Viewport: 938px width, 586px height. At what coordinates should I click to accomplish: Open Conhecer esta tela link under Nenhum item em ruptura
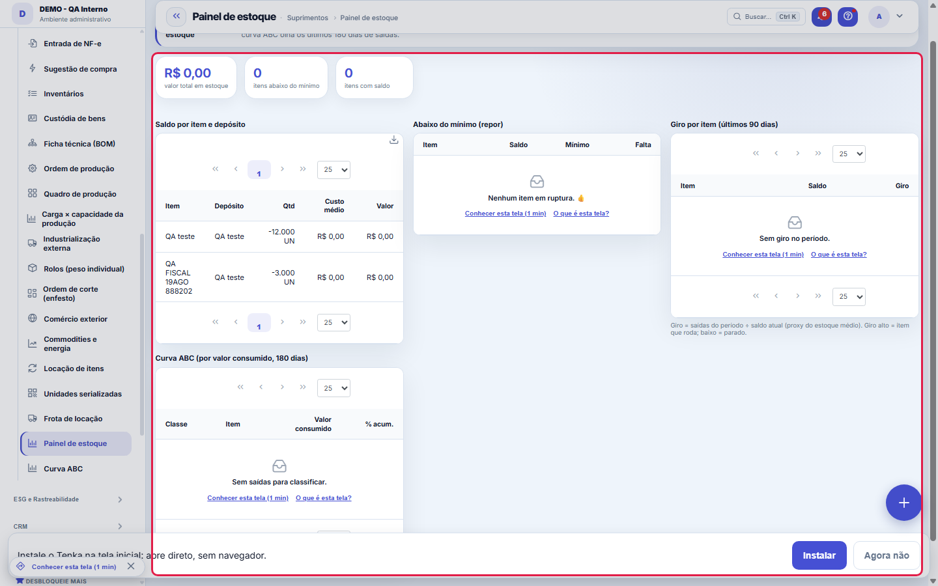pyautogui.click(x=505, y=214)
